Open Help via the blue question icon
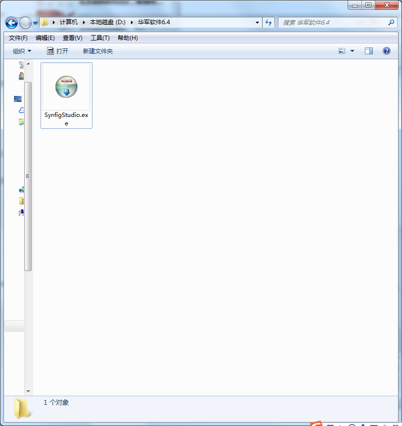The width and height of the screenshot is (402, 426). [387, 51]
